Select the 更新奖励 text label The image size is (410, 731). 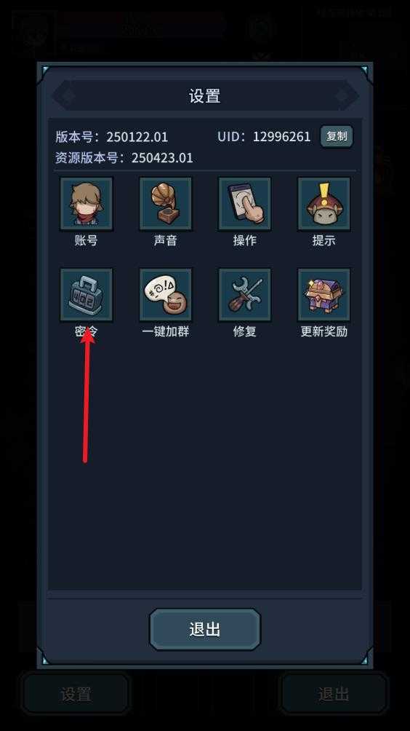[x=324, y=331]
